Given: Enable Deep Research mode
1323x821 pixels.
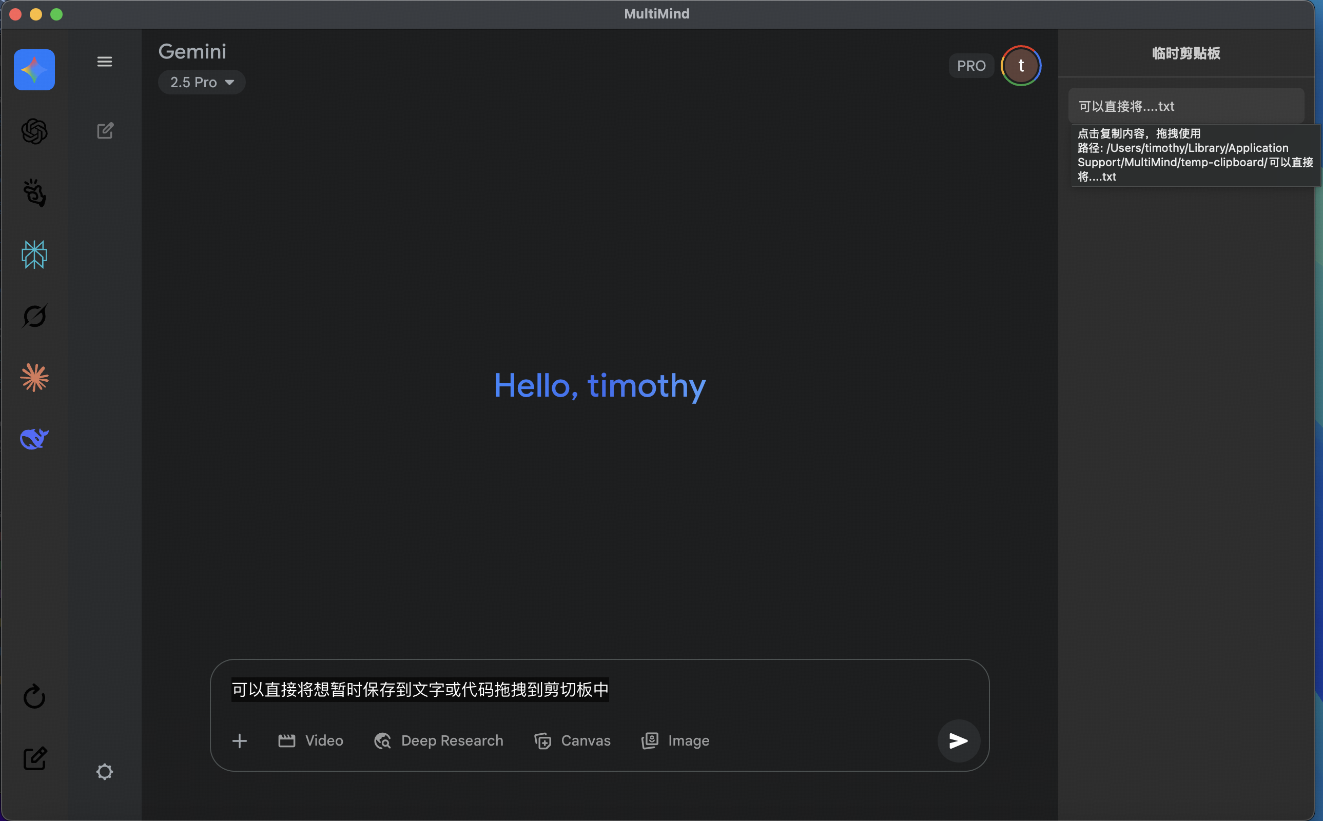Looking at the screenshot, I should 439,740.
